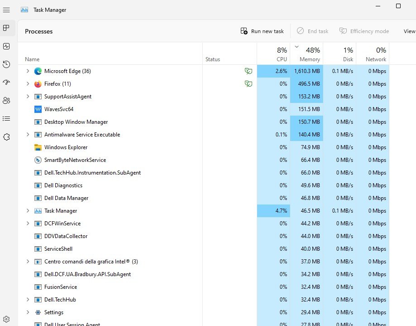
Task: Click the Dell Diagnostics process icon
Action: [38, 185]
